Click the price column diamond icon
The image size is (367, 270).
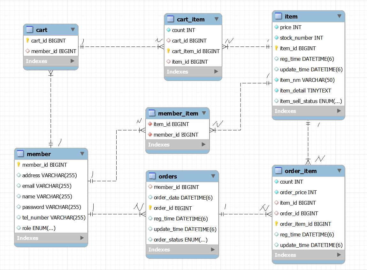(x=276, y=27)
